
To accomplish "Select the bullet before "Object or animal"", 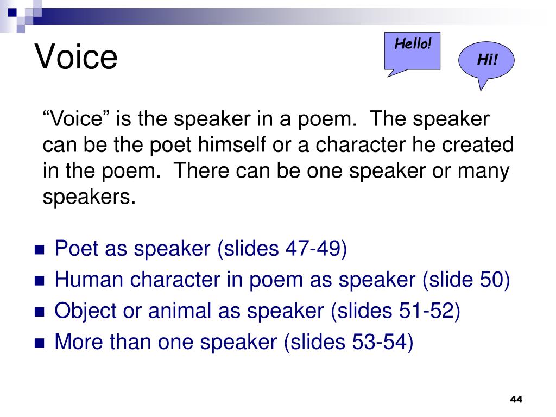I will click(x=39, y=312).
